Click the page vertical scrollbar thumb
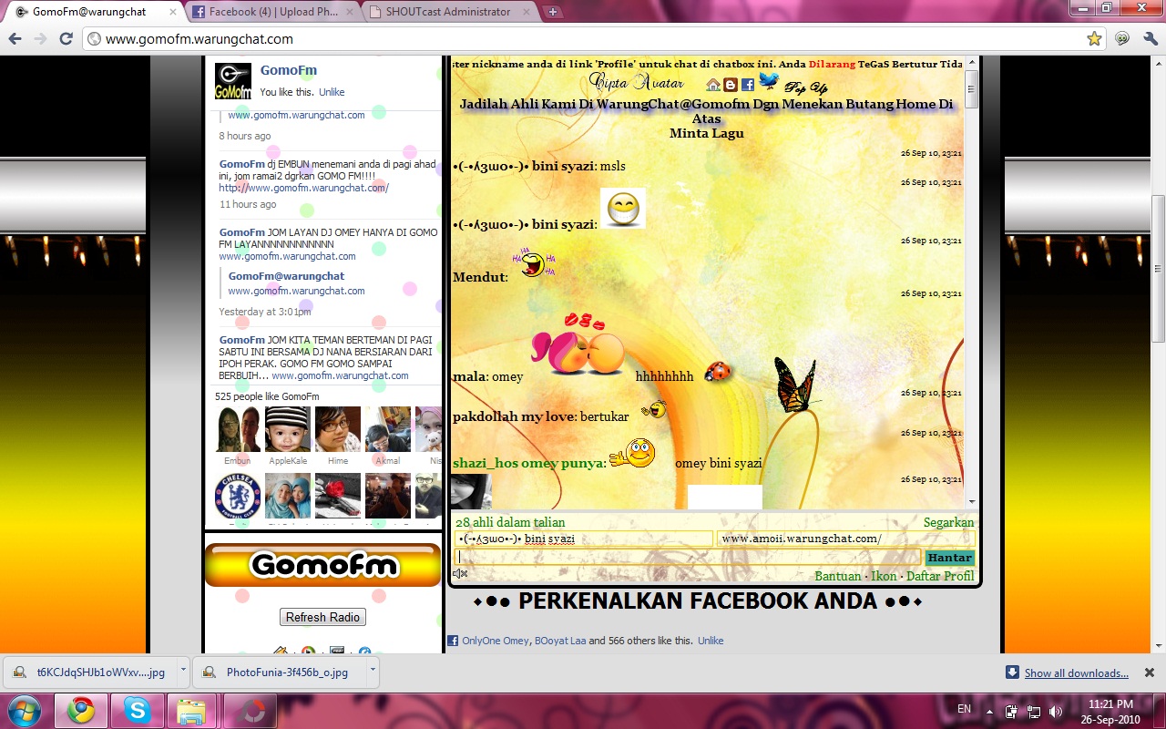The width and height of the screenshot is (1166, 729). tap(1158, 269)
